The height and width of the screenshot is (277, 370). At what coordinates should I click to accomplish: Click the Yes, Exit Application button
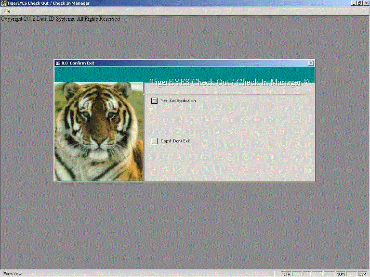click(x=154, y=101)
